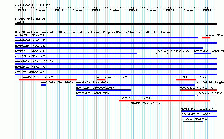Select the nsv1022118 blue gain bar

pyautogui.click(x=106, y=38)
